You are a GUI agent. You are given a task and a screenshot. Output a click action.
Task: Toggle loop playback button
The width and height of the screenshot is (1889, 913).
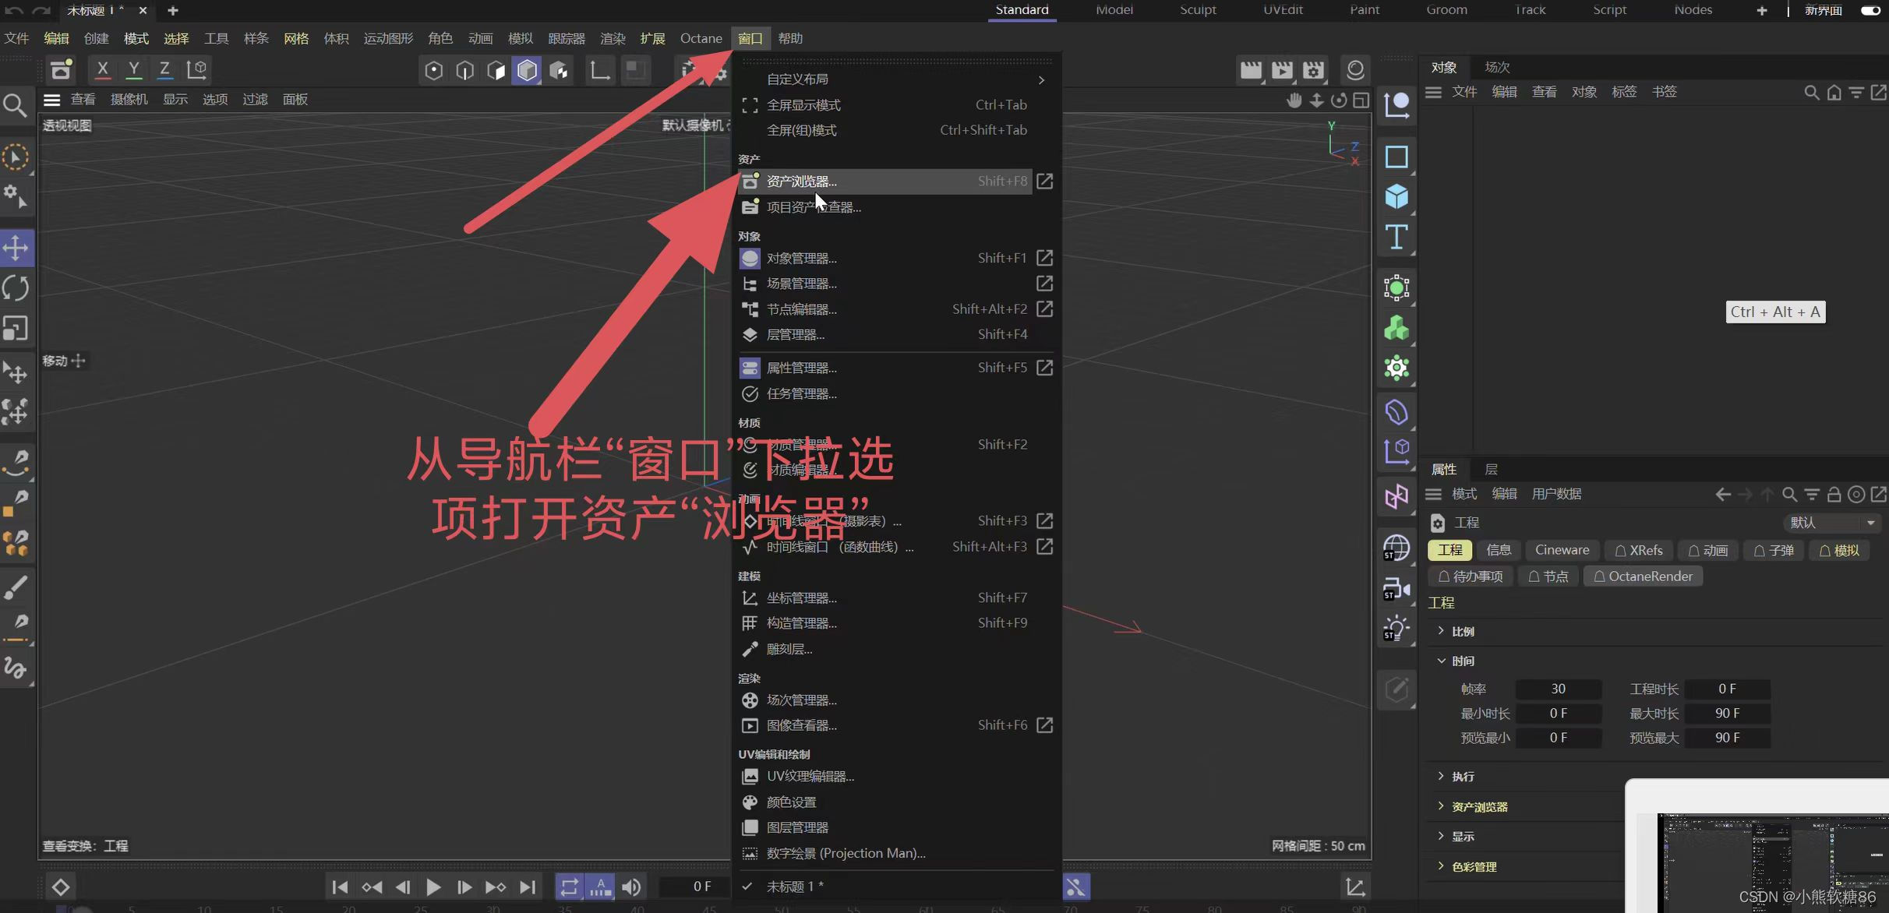(569, 887)
